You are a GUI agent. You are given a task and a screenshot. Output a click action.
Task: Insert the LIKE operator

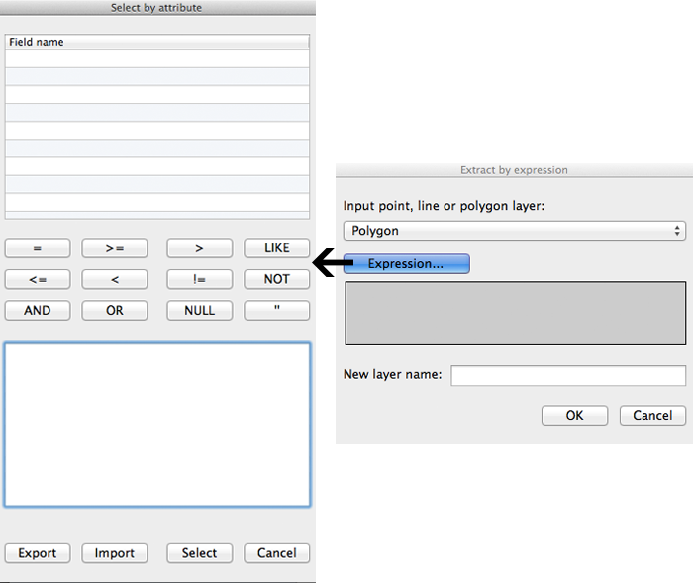(276, 248)
